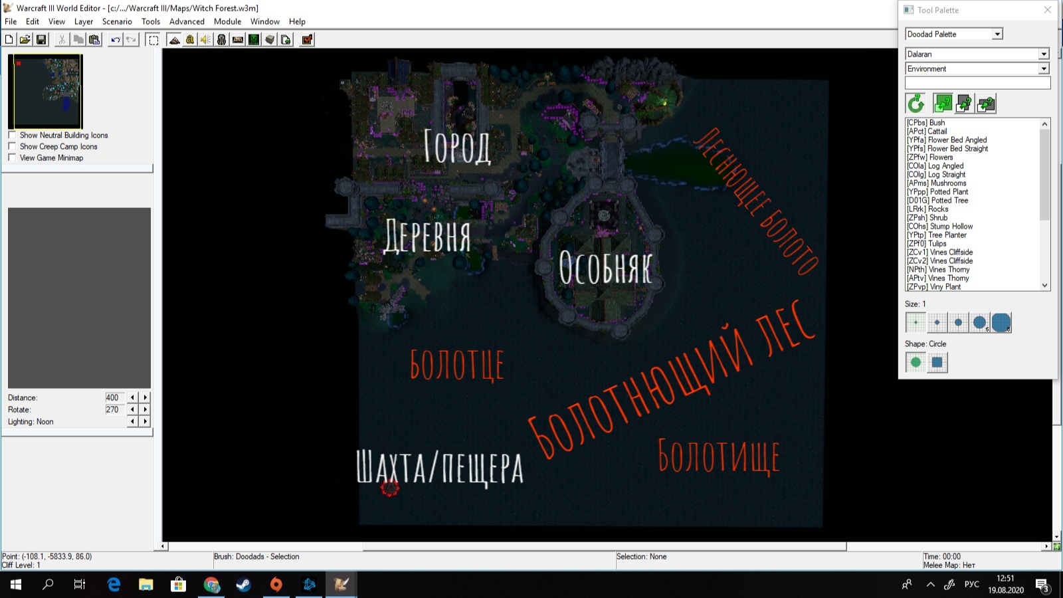The image size is (1063, 598).
Task: Open the Import Manager icon
Action: point(286,40)
